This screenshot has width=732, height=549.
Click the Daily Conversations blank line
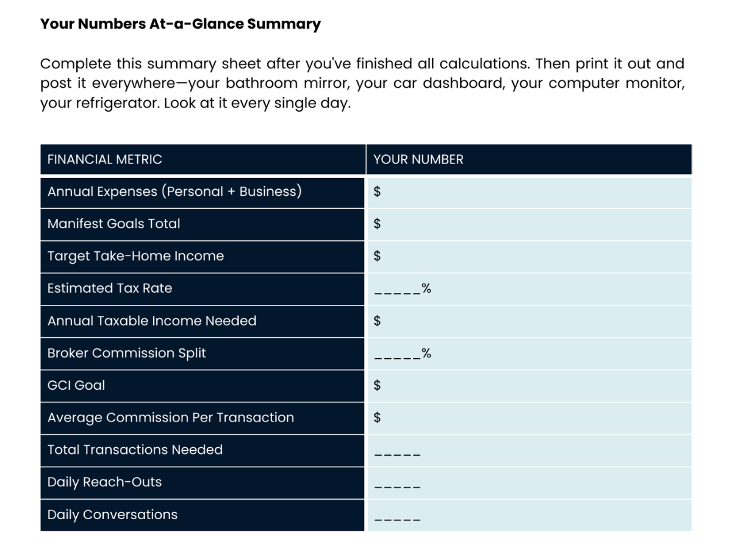click(x=398, y=517)
